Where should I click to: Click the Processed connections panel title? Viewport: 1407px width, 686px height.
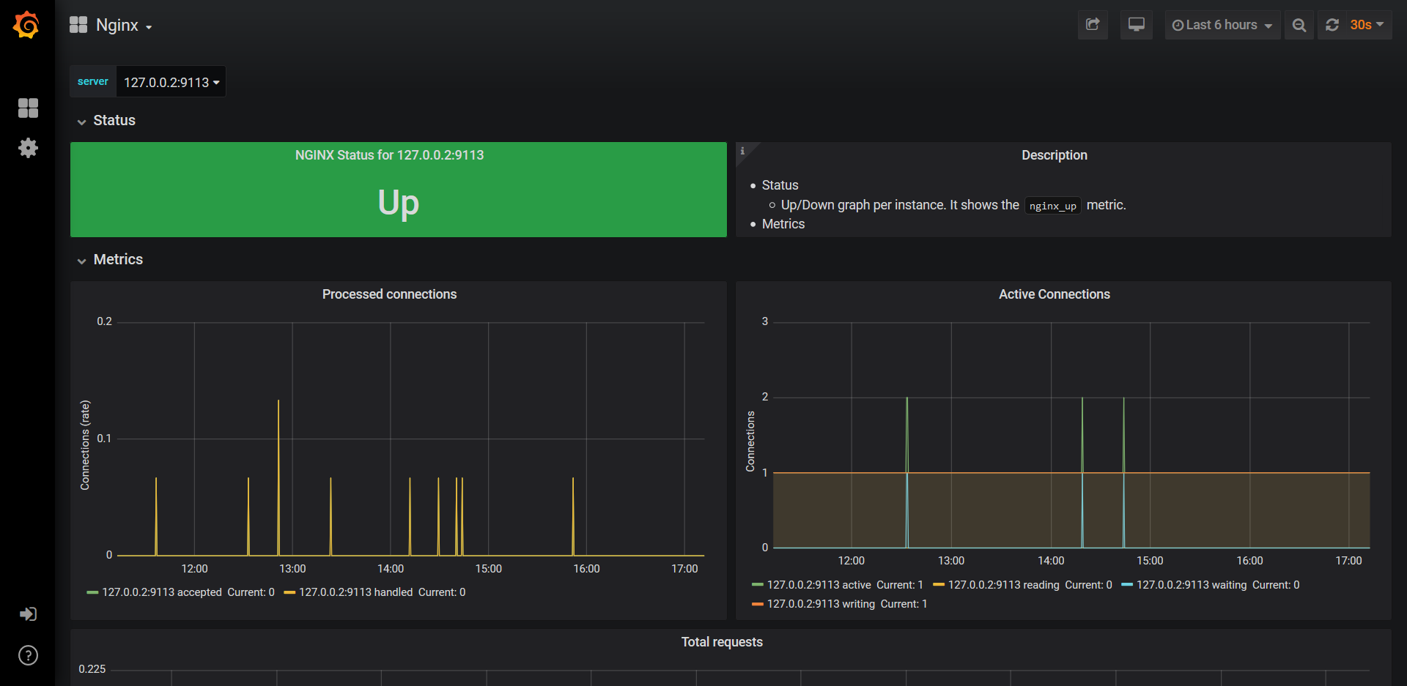click(x=389, y=294)
